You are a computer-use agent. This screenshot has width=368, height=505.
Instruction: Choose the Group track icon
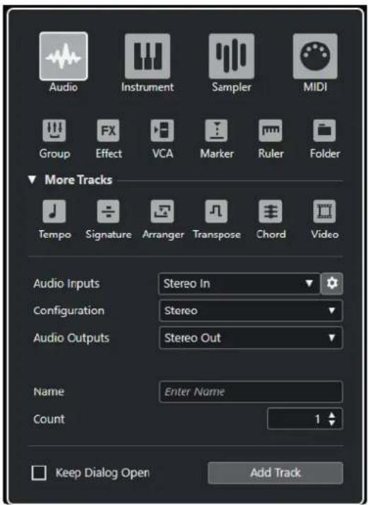(54, 131)
